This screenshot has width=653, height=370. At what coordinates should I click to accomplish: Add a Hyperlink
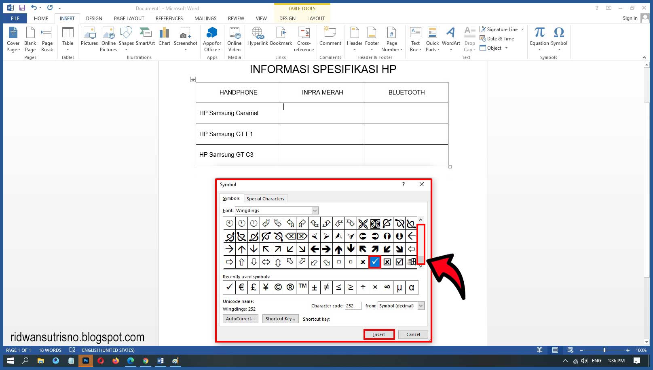tap(258, 36)
